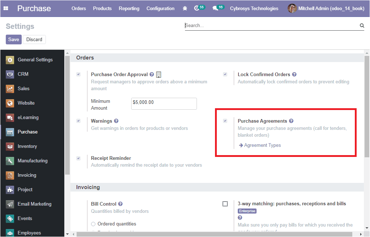Select General Settings gear icon in sidebar
Screen dimensions: 370x237
(10, 60)
